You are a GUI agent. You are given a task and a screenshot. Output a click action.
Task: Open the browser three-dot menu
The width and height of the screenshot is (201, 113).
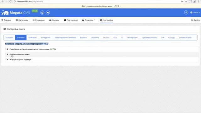coord(198,1)
